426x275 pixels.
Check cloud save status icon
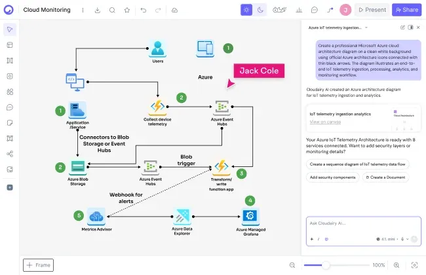coord(174,10)
